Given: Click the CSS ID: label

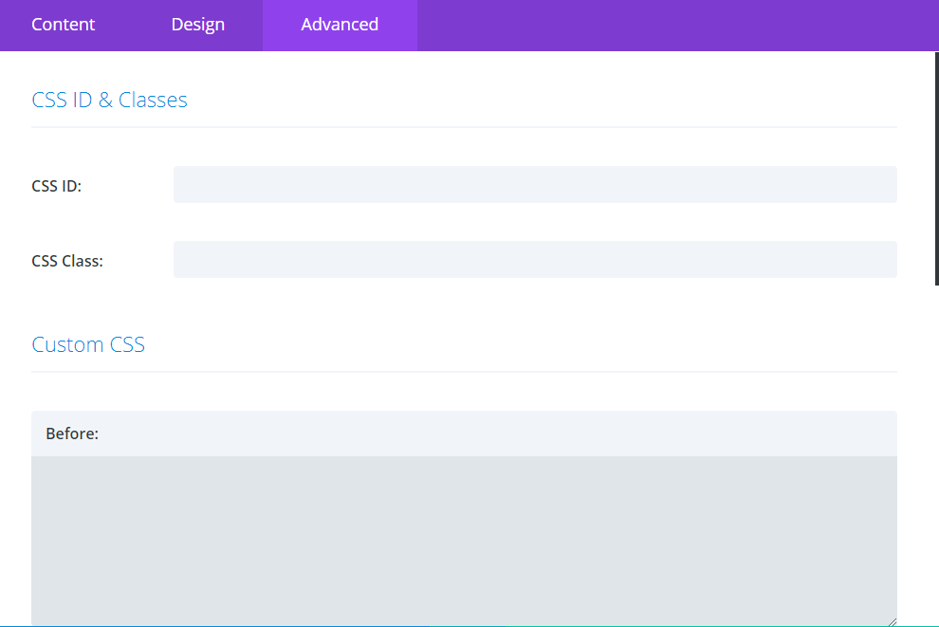Looking at the screenshot, I should tap(57, 186).
